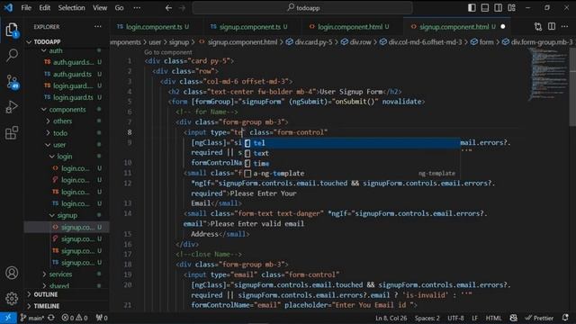Open the Manage settings gear

tap(12, 298)
